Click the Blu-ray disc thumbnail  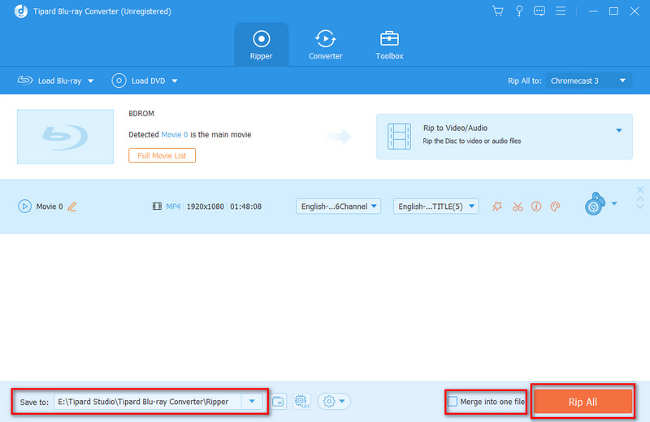click(x=65, y=137)
